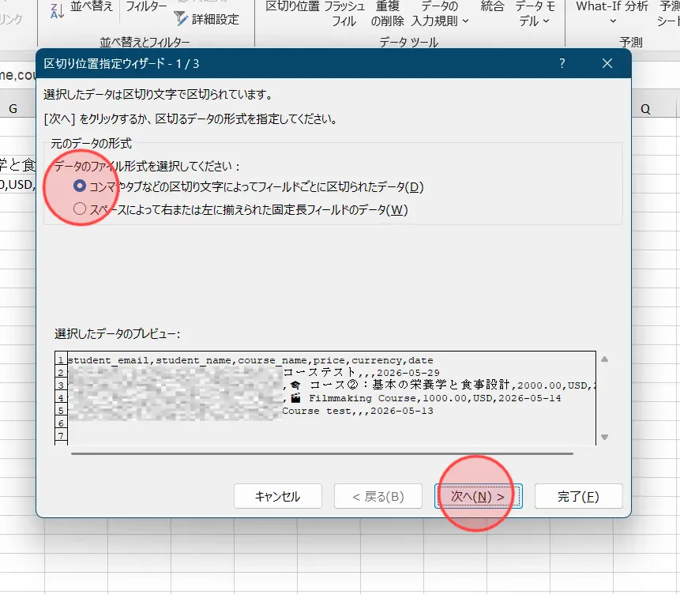Viewport: 680px width, 594px height.
Task: Open the 並べ替え sort dialog
Action: [x=92, y=6]
